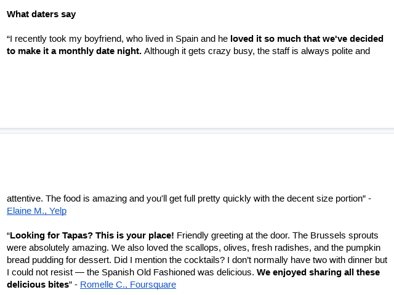Click the word 'boyfriend' in first review

(x=103, y=39)
